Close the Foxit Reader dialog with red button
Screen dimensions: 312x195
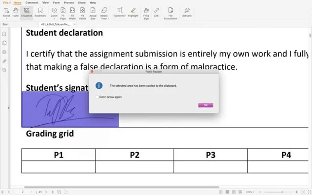[x=92, y=72]
